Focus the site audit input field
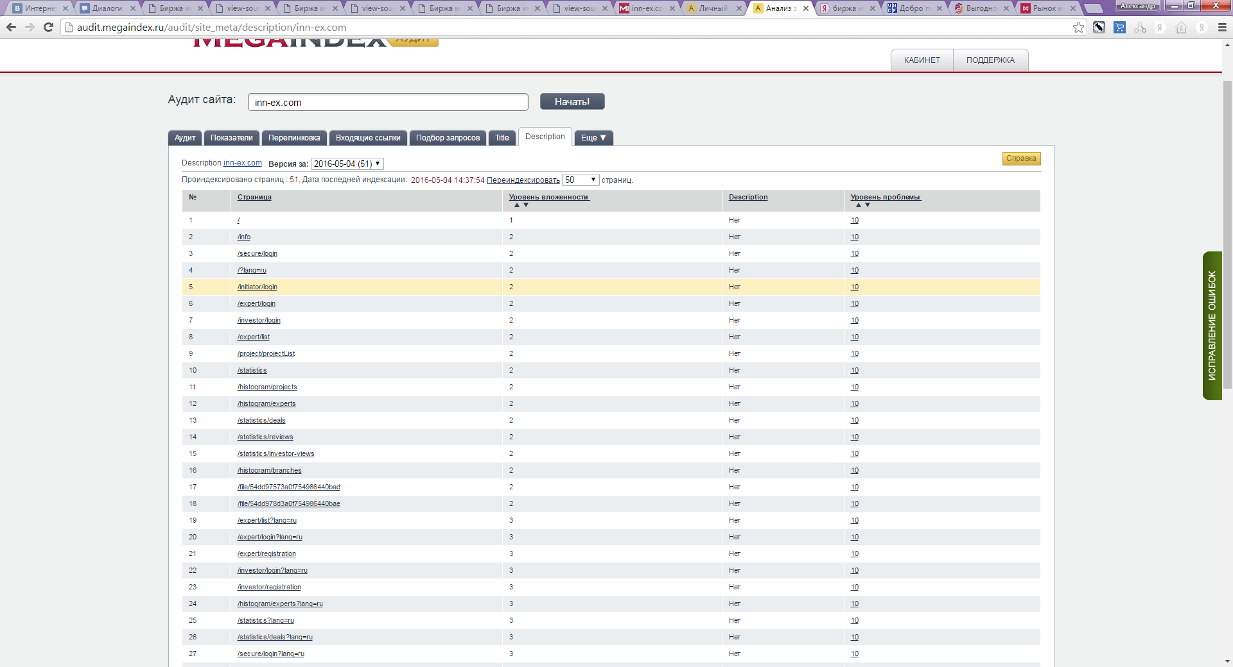The height and width of the screenshot is (667, 1233). pyautogui.click(x=388, y=102)
